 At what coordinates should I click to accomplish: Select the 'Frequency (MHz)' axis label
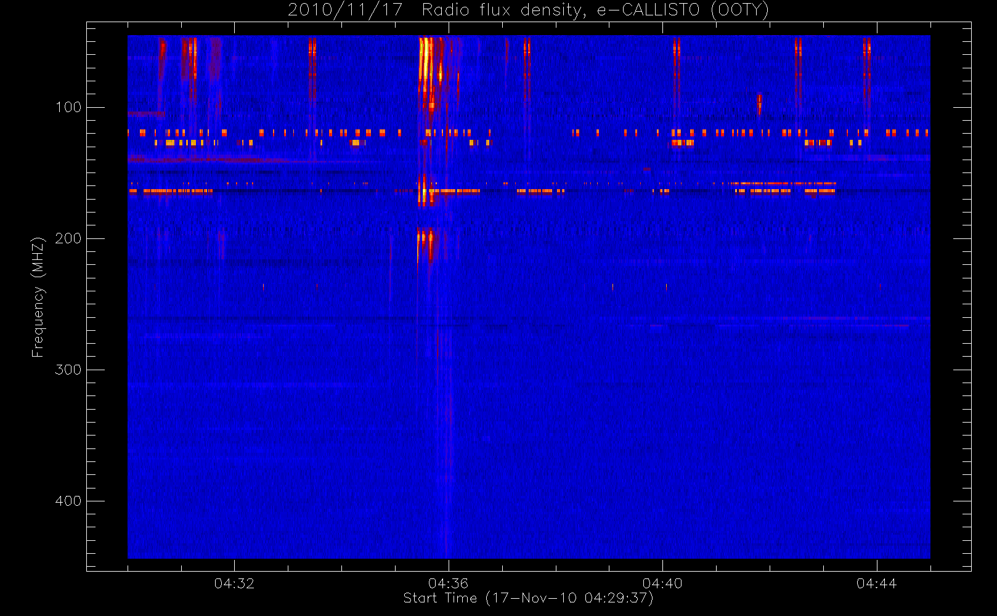[38, 297]
